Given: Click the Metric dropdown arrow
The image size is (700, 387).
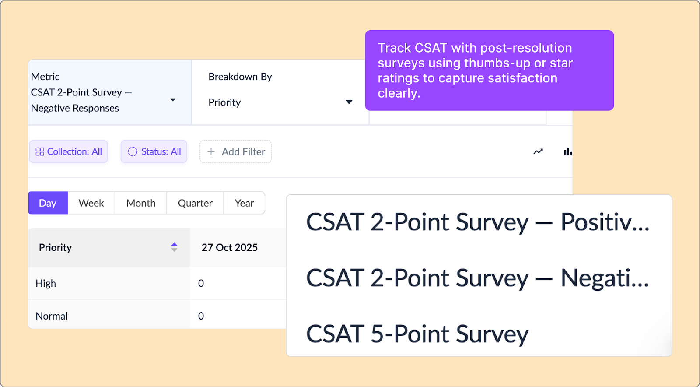Looking at the screenshot, I should [x=173, y=100].
